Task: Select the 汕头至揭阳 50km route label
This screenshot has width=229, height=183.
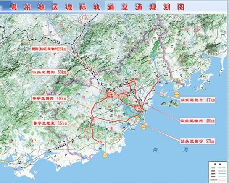Action: coord(49,71)
